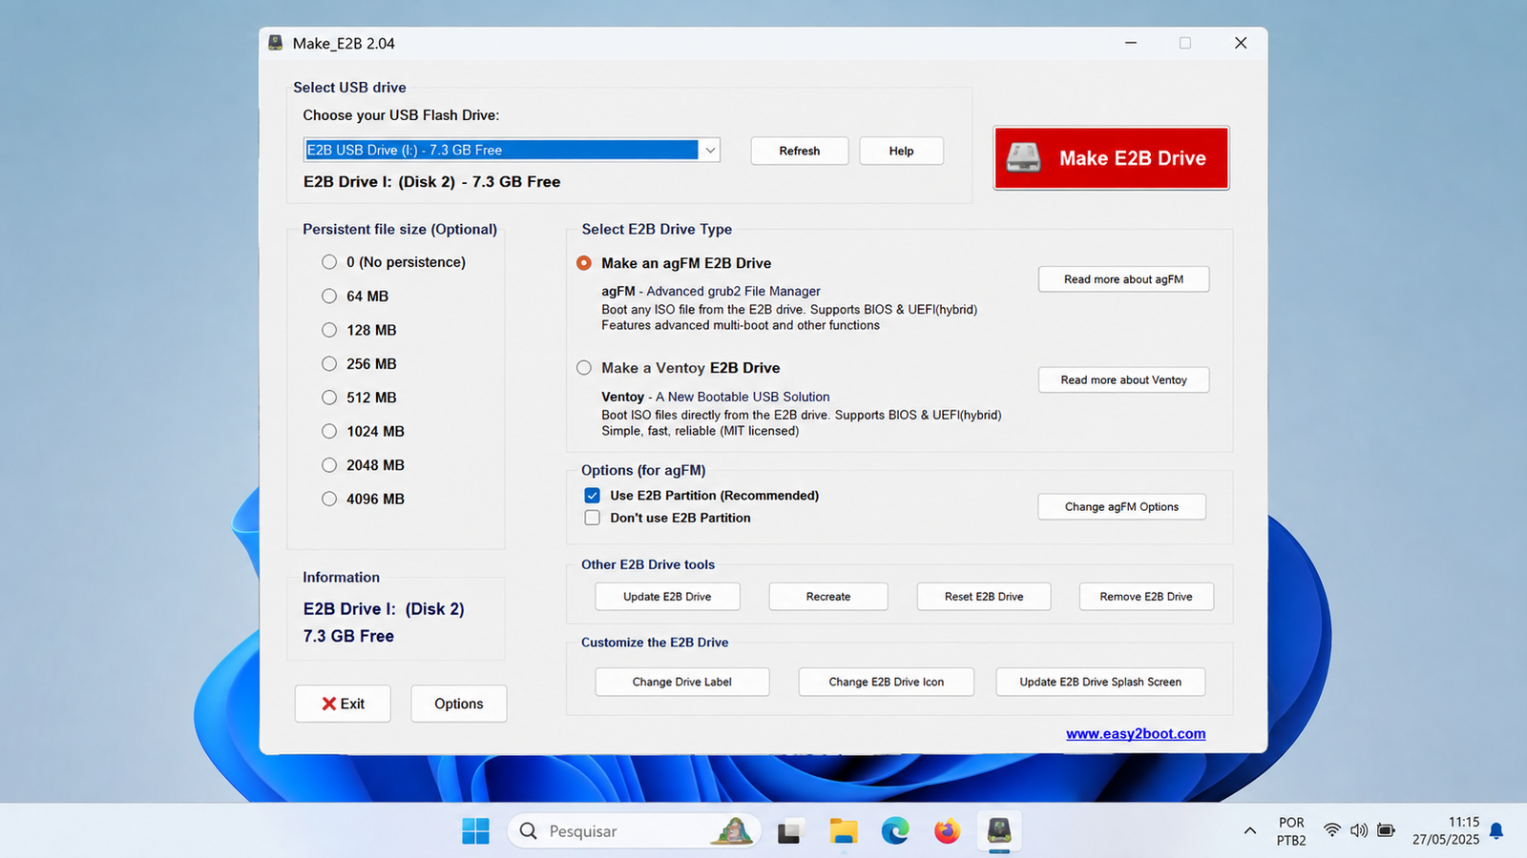Open the Wi-Fi network icon

click(x=1332, y=830)
